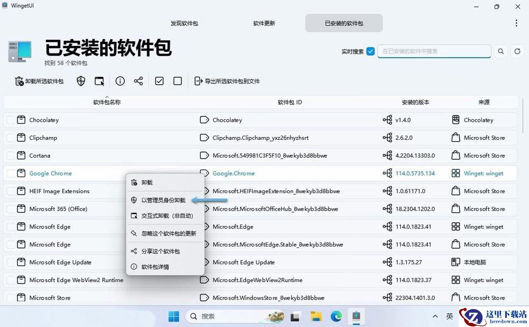Click the package icon beside Chocolatey name
Viewport: 529px width, 327px height.
[x=21, y=120]
